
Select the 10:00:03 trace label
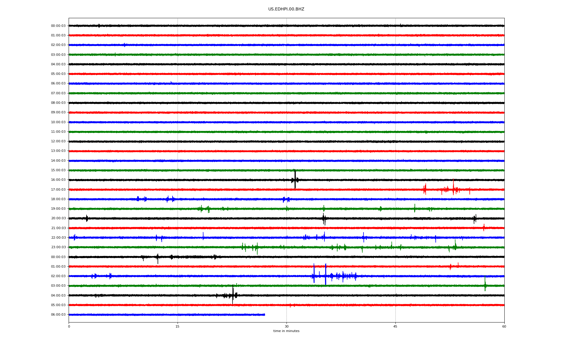click(x=58, y=122)
